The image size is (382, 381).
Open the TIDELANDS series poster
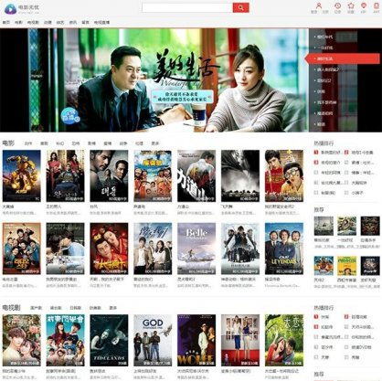109,340
